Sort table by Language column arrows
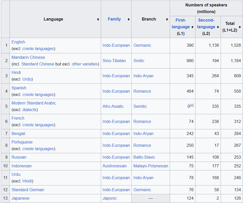Screen dimensions: 243x203 tap(98, 19)
